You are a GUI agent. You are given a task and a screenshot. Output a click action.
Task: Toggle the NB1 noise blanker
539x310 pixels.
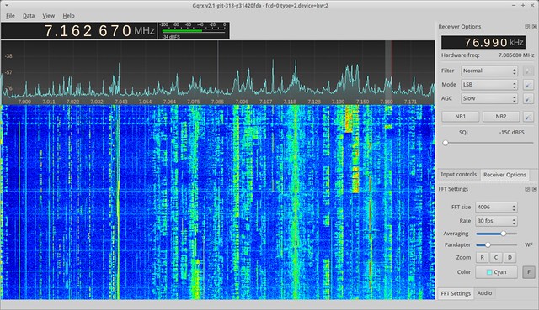coord(461,117)
